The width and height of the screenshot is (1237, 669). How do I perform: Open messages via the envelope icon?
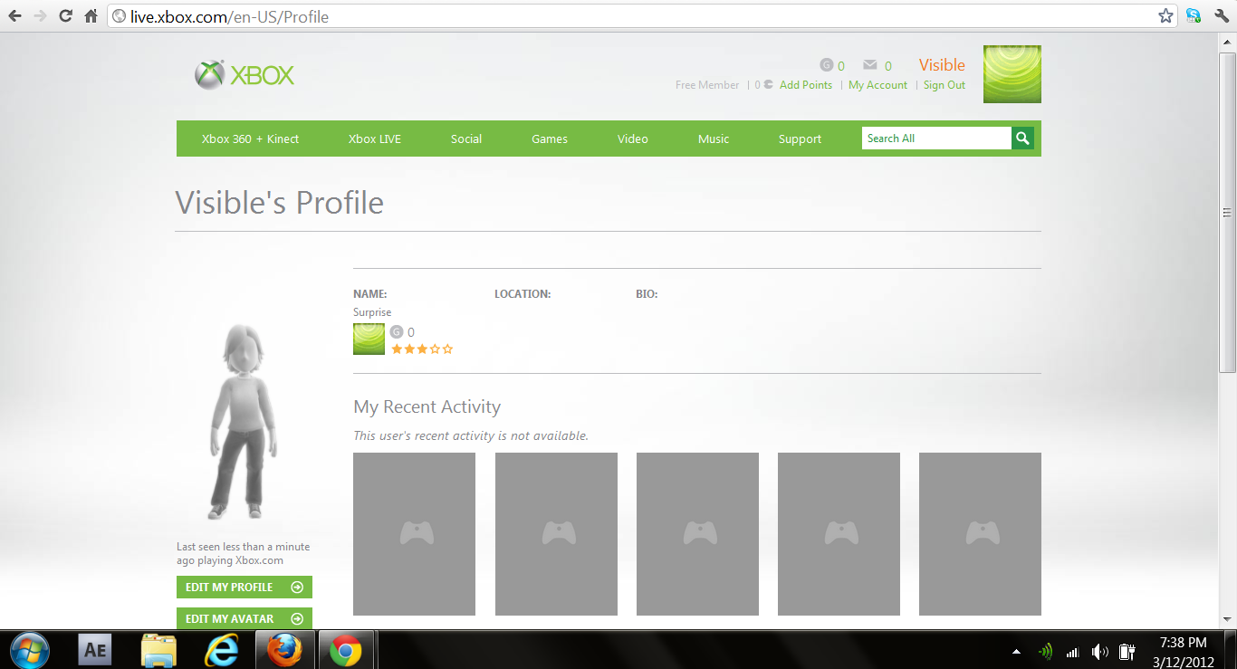coord(870,65)
